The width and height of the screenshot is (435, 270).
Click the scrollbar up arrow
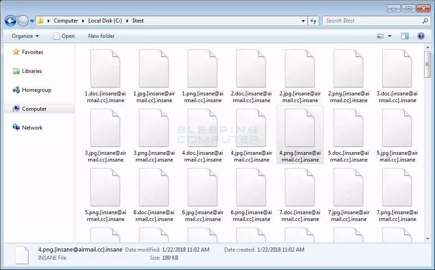(x=427, y=47)
